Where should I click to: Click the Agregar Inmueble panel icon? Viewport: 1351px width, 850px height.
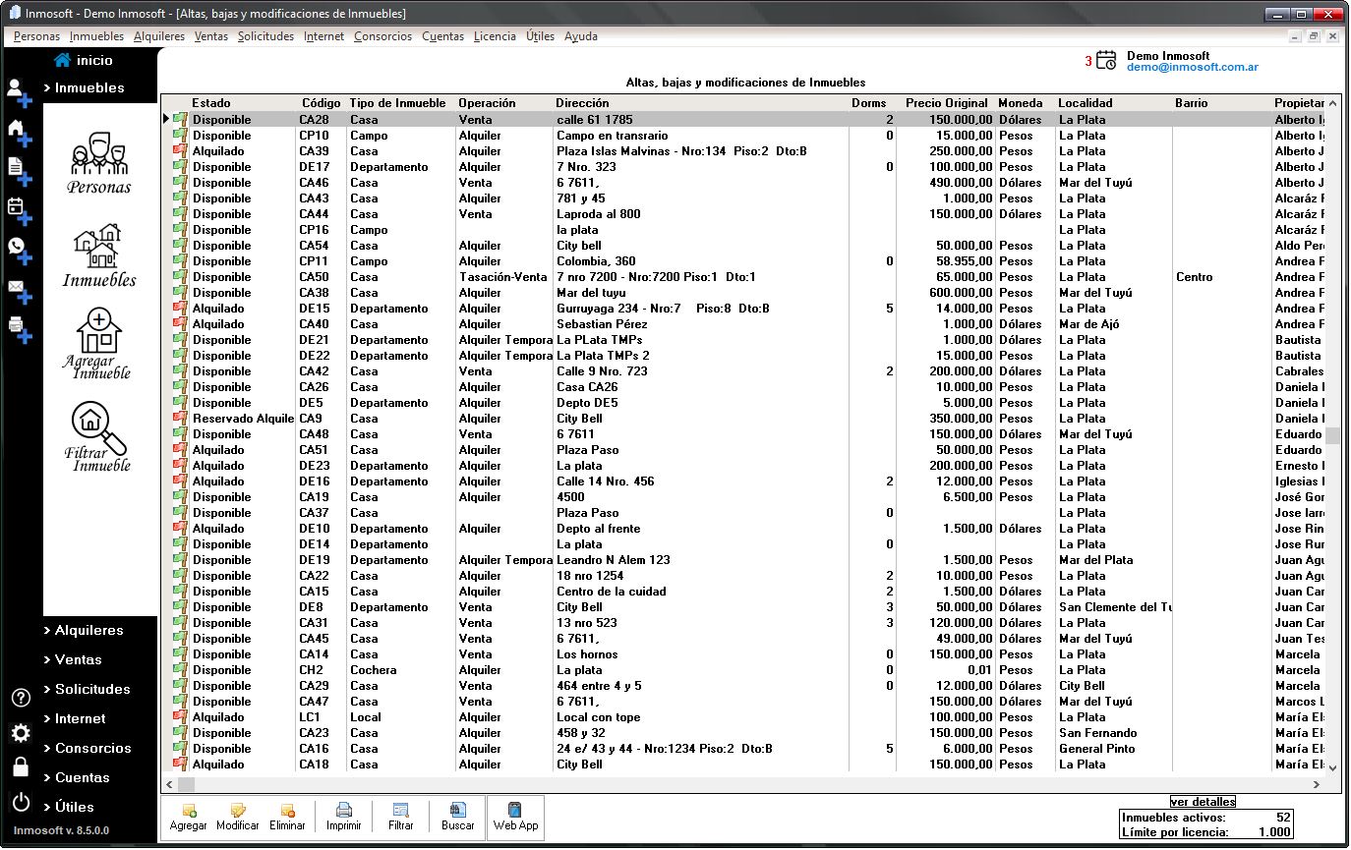coord(99,344)
